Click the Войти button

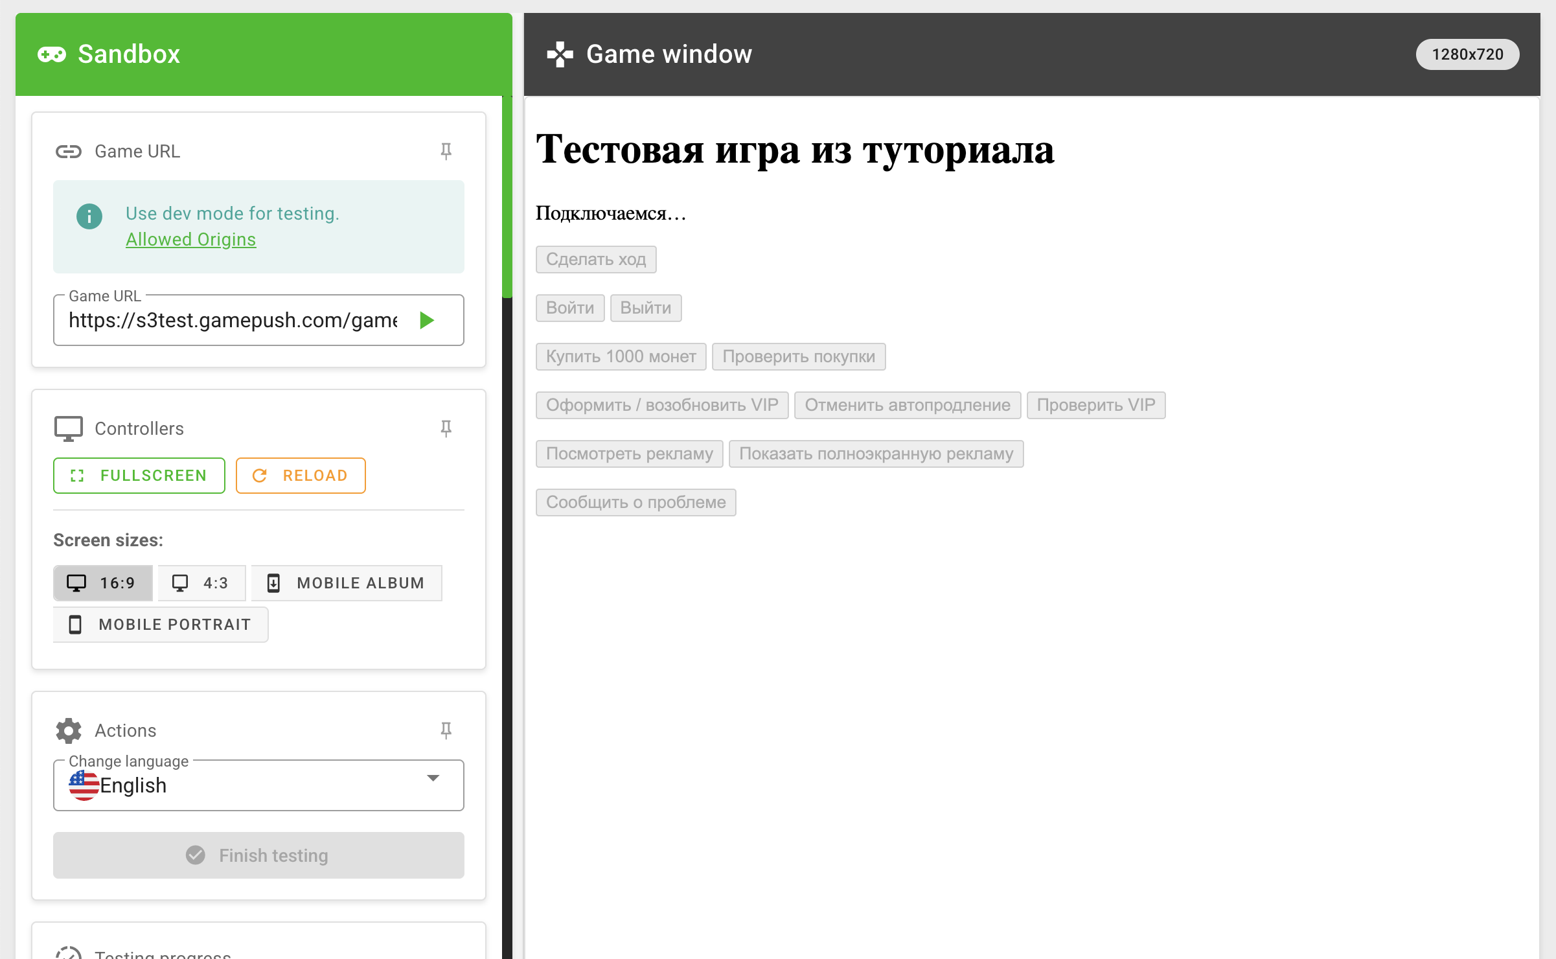570,308
